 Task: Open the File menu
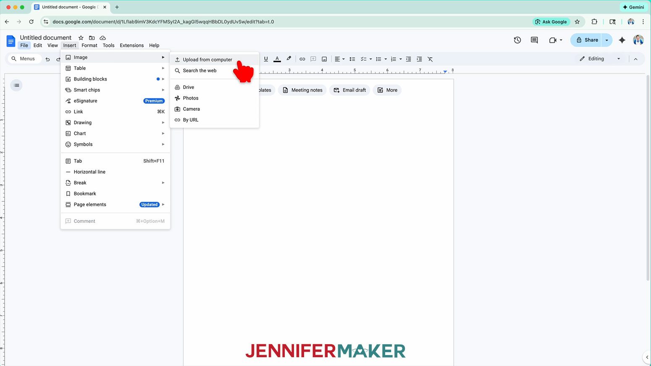tap(24, 45)
